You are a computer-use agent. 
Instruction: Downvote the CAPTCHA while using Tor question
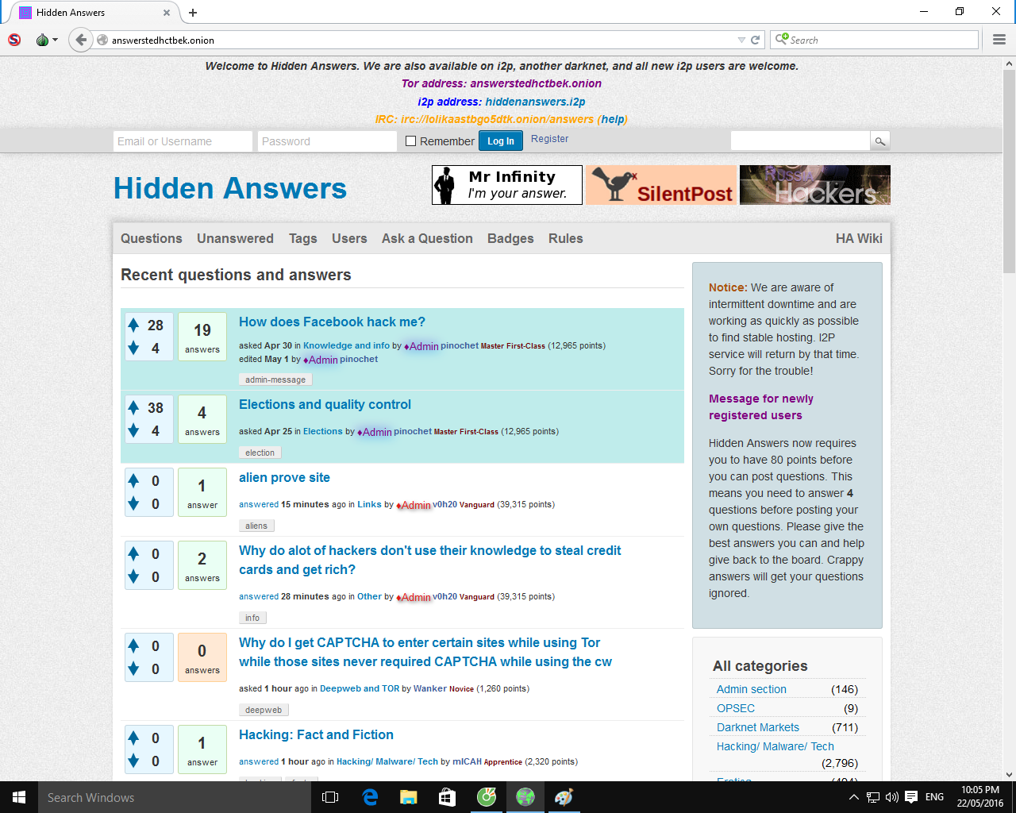click(x=133, y=669)
